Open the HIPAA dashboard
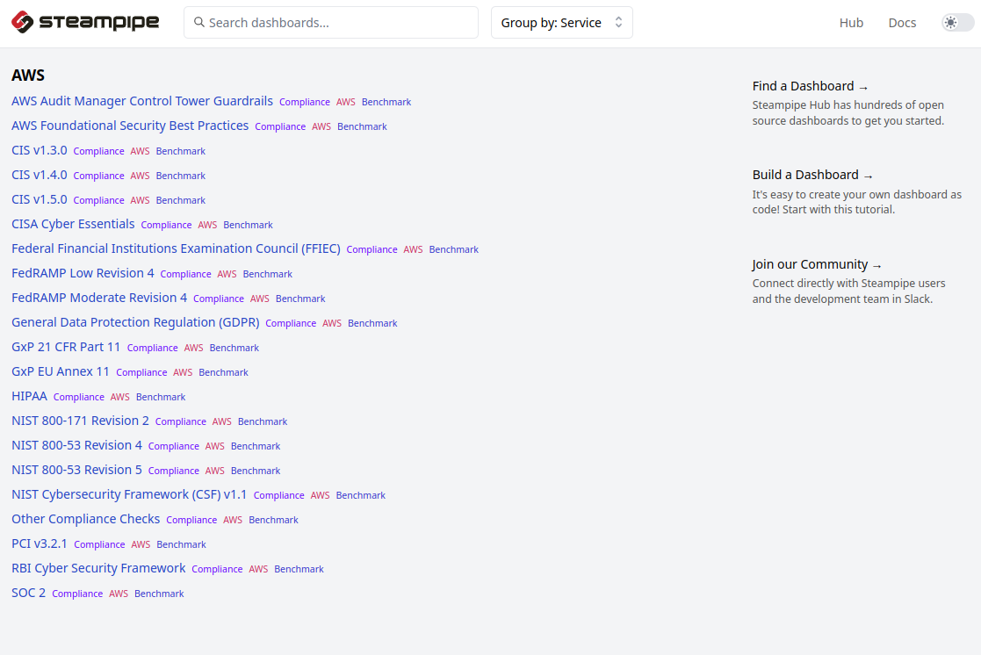The height and width of the screenshot is (655, 981). pos(29,396)
